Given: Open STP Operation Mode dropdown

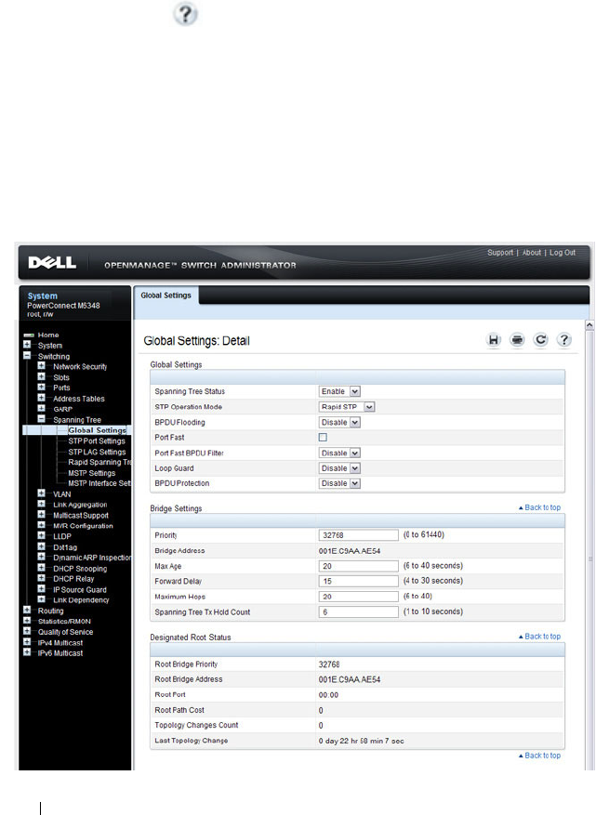Looking at the screenshot, I should (347, 407).
